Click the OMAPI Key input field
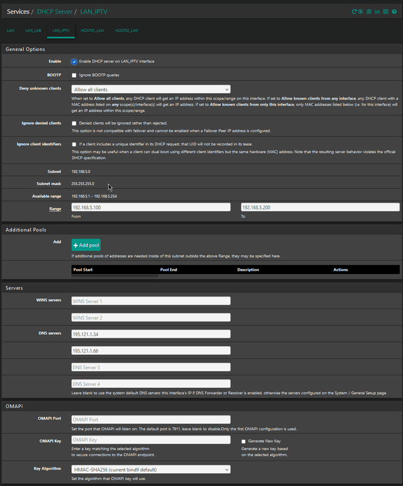403x486 pixels. 151,440
